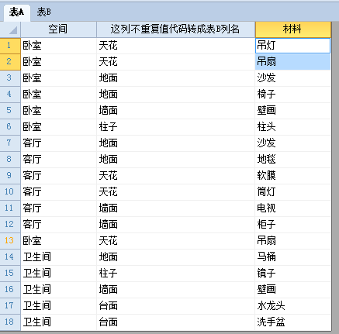This screenshot has width=339, height=334.
Task: Click the 这列不重复值代码转成表B列名 column header
Action: coord(175,29)
